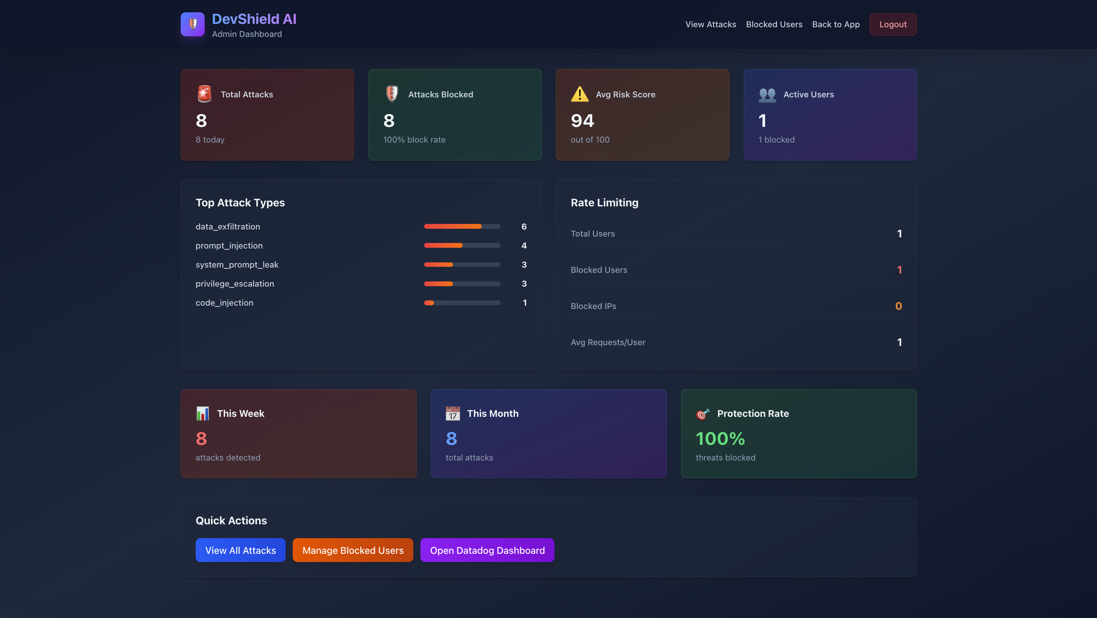Click the Blocked IPs count value
The height and width of the screenshot is (618, 1097).
[x=898, y=306]
